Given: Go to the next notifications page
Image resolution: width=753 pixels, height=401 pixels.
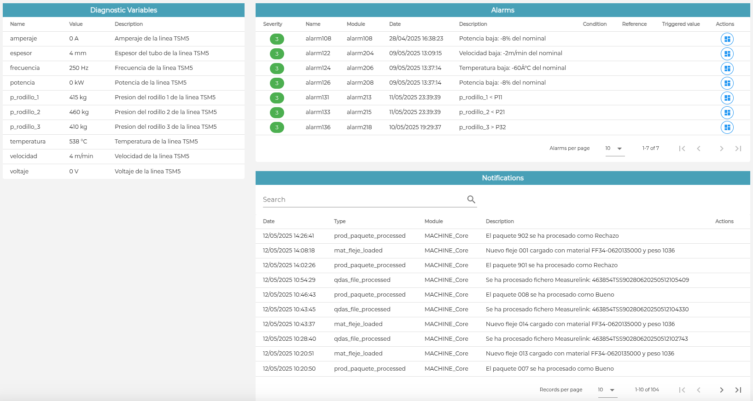Looking at the screenshot, I should click(x=721, y=390).
